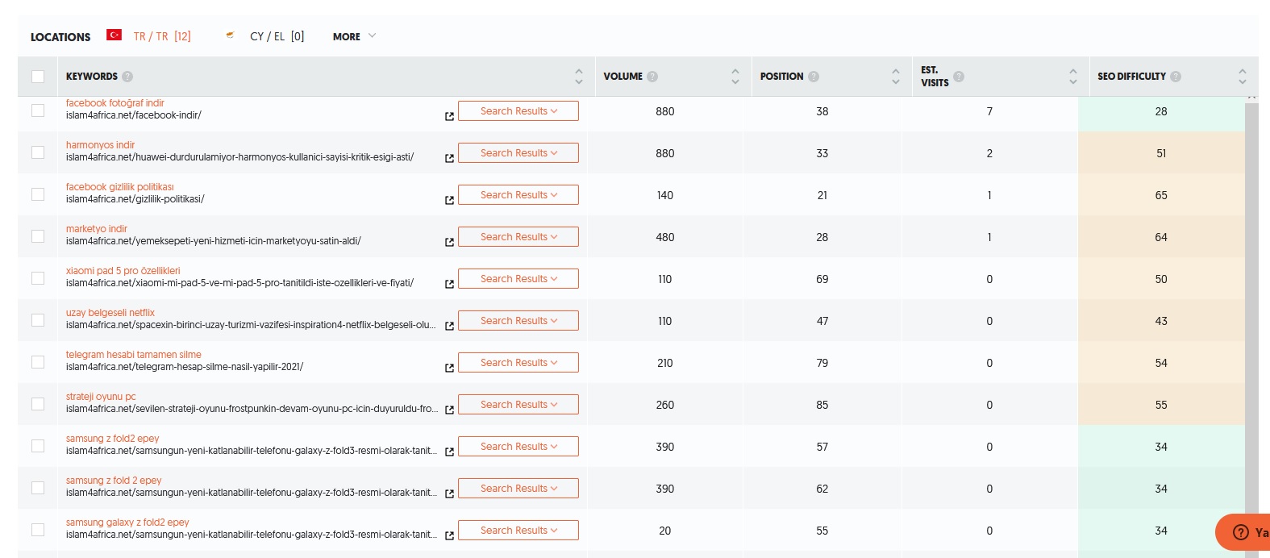This screenshot has height=558, width=1270.
Task: Sort by Keywords column arrows
Action: point(579,77)
